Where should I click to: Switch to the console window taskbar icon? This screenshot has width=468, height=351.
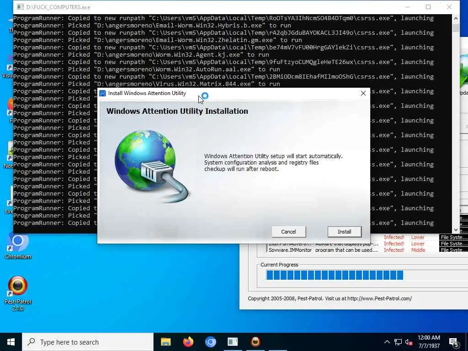click(x=233, y=342)
